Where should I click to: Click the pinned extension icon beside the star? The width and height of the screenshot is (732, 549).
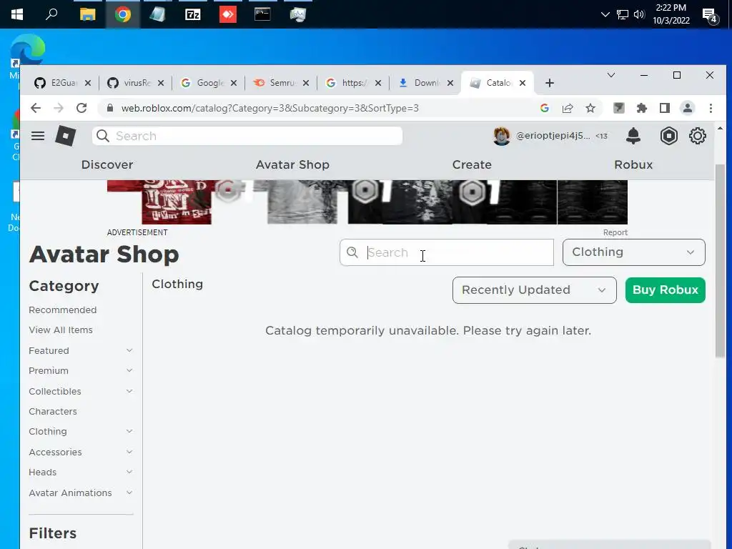(618, 109)
